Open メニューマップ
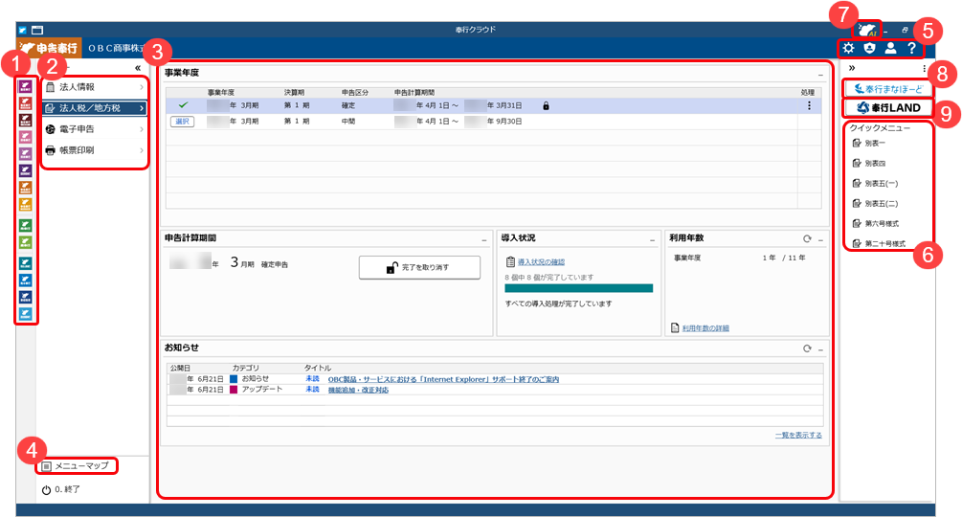This screenshot has width=962, height=517. click(76, 466)
